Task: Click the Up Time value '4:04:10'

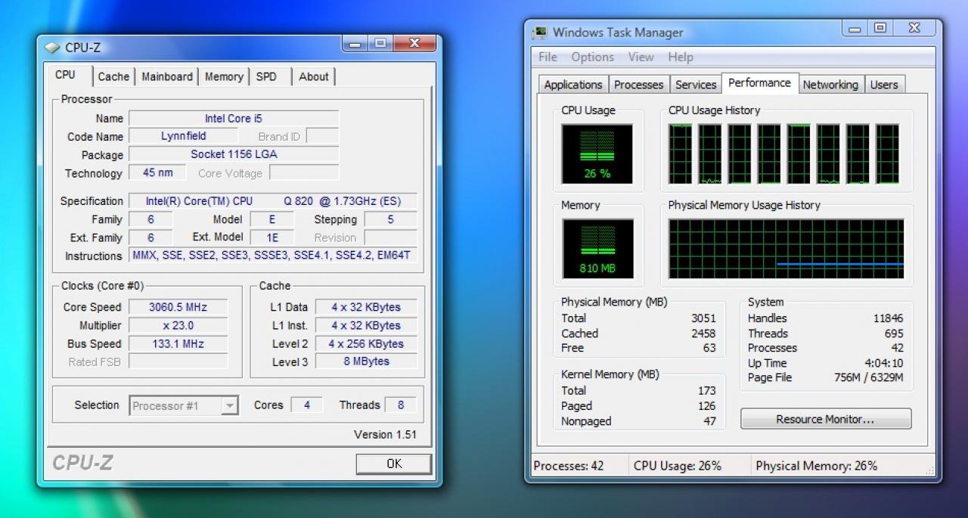Action: [x=884, y=363]
